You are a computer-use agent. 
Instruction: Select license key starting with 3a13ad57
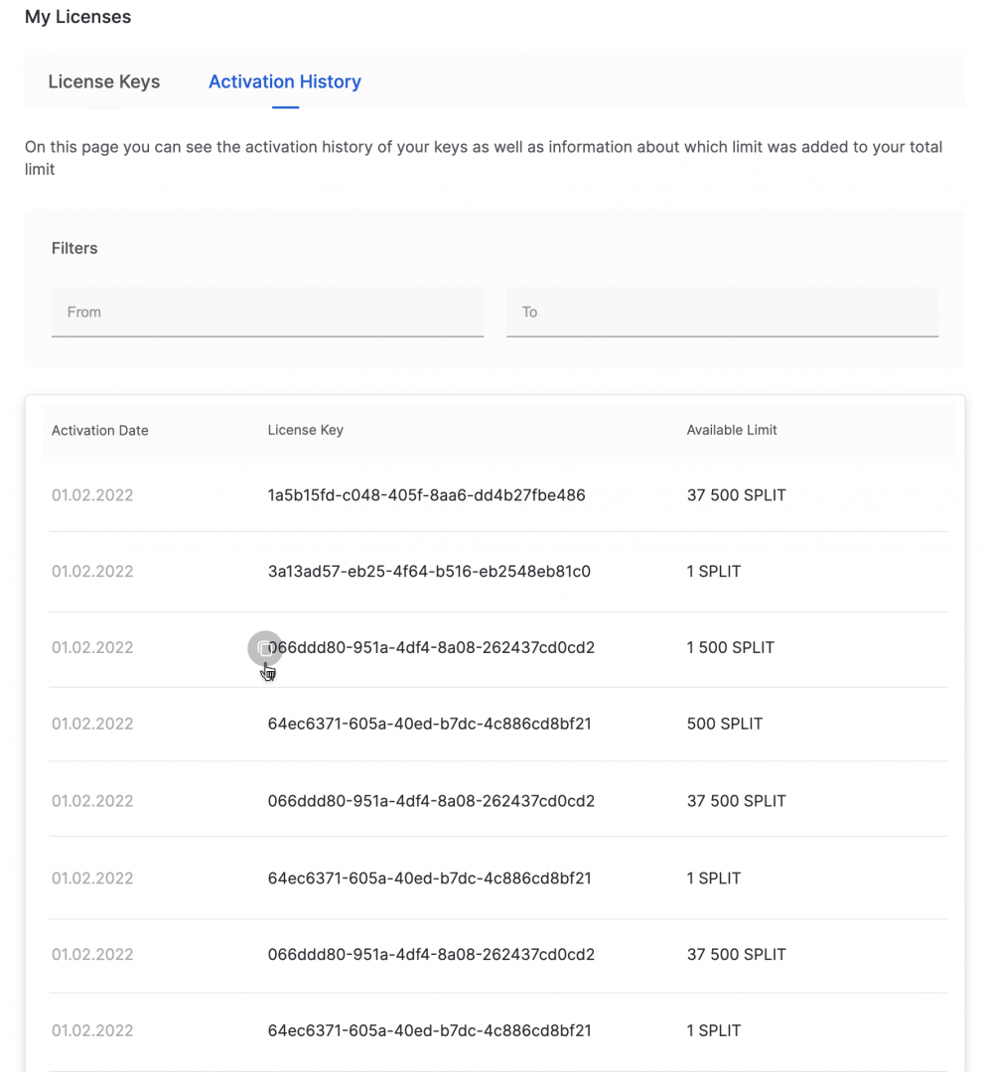[429, 572]
